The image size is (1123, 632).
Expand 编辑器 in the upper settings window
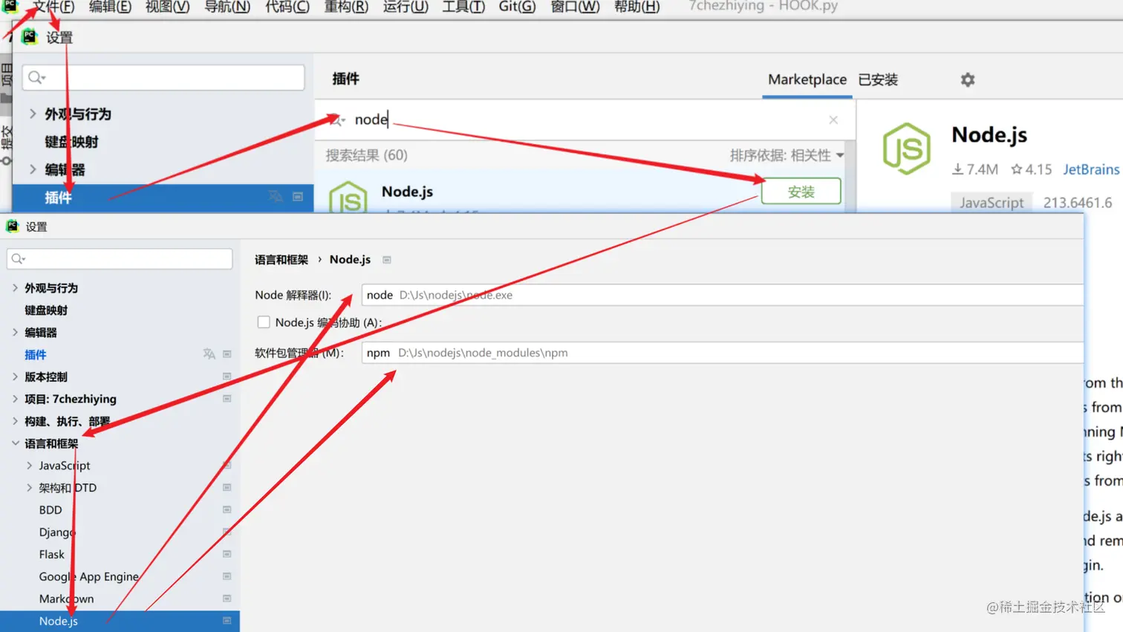(x=33, y=169)
